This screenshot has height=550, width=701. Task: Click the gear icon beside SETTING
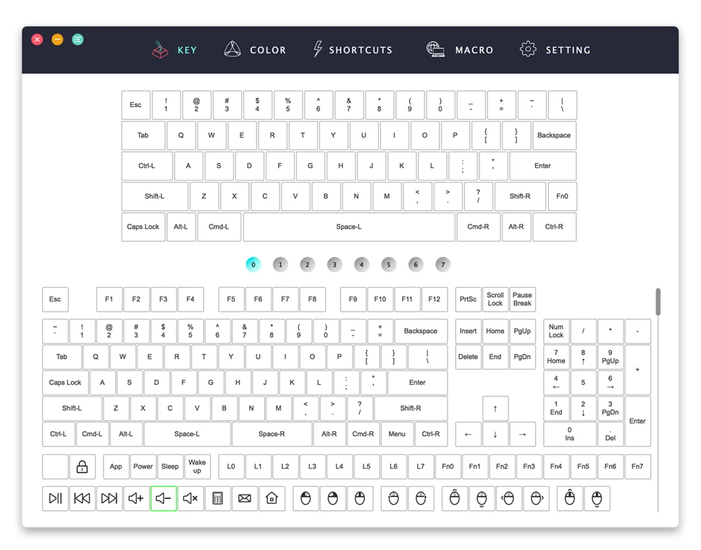528,49
